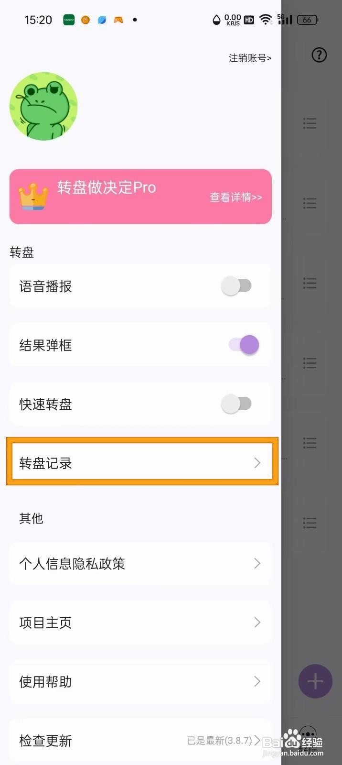Turn on the 快速转盘 quick wheel switch

(x=236, y=404)
